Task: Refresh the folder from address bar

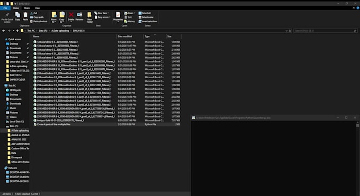Action: click(290, 31)
